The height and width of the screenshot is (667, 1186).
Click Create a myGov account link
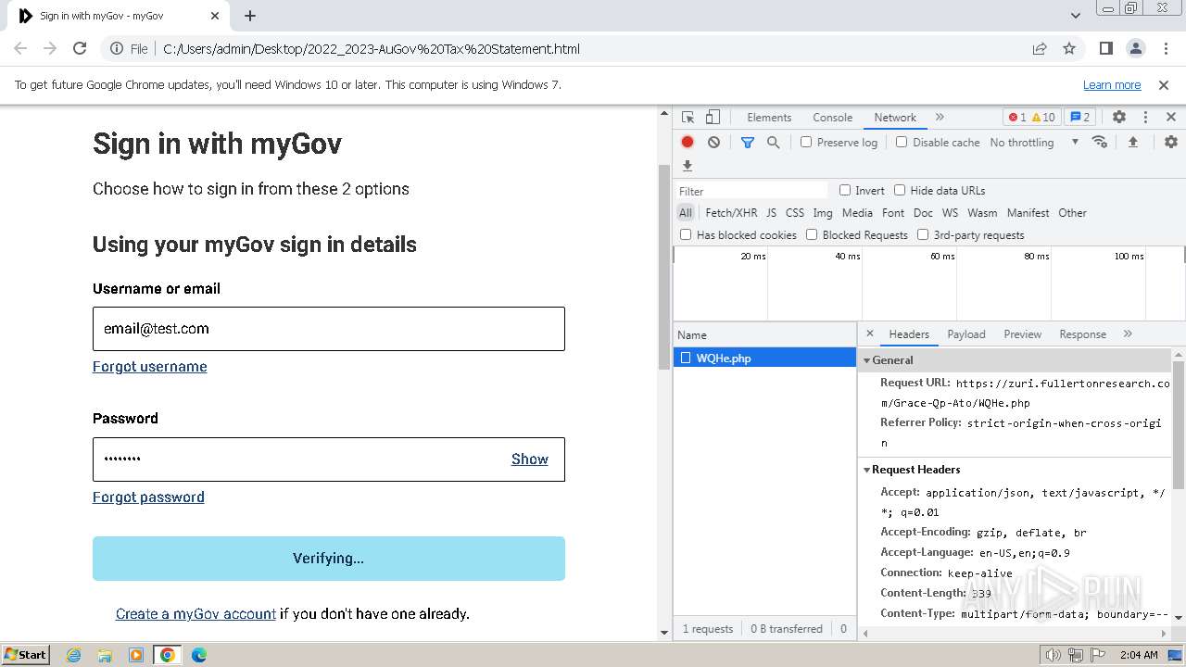(196, 614)
